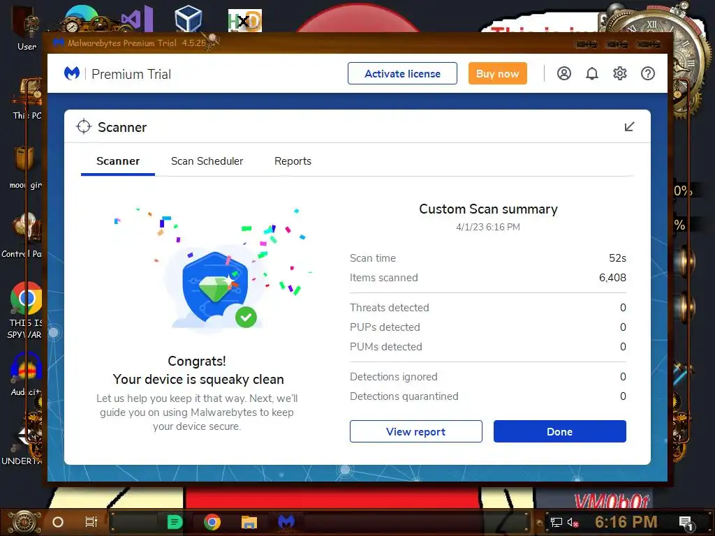This screenshot has height=536, width=715.
Task: Open Chrome from the taskbar
Action: (212, 522)
